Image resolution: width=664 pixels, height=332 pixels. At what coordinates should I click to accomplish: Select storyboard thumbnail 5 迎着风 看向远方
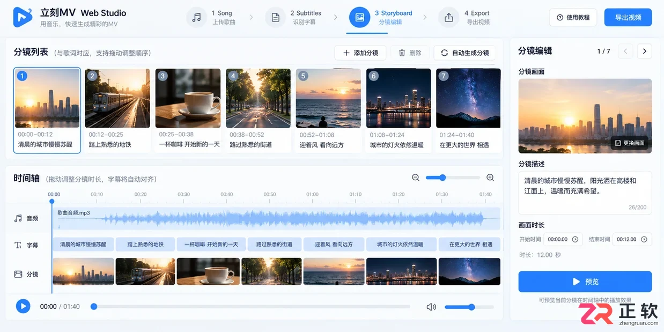pyautogui.click(x=329, y=110)
